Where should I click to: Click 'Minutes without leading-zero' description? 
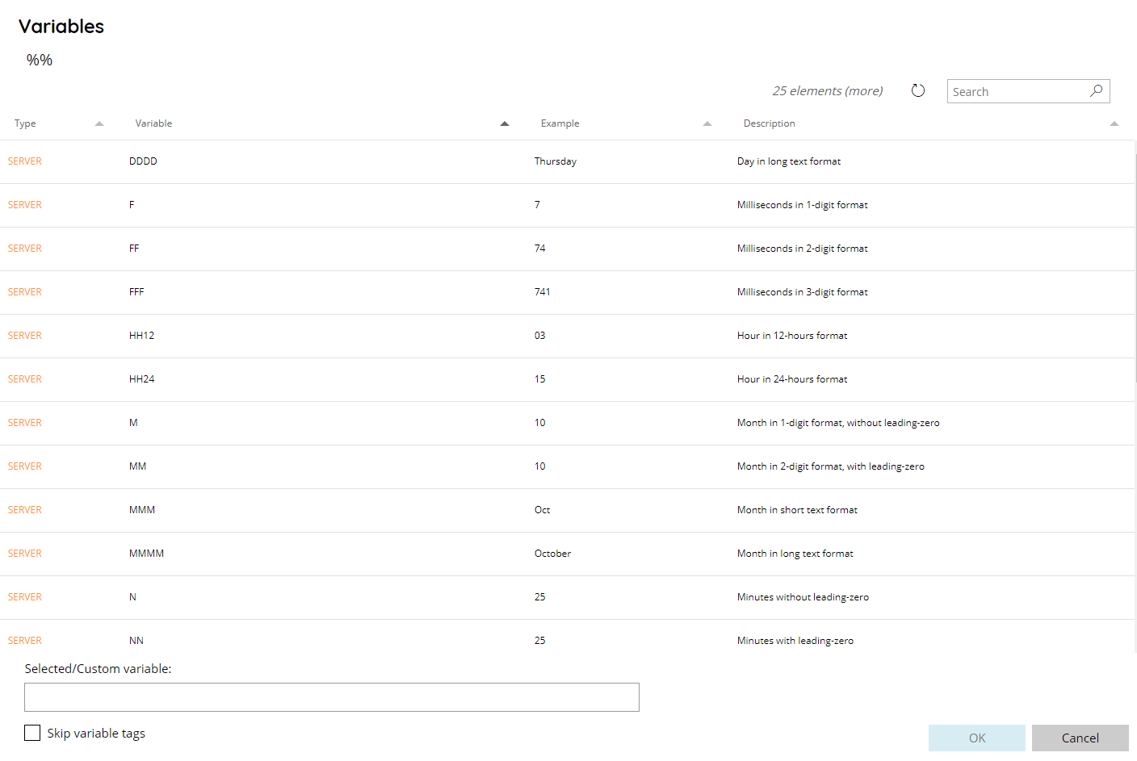pyautogui.click(x=803, y=597)
